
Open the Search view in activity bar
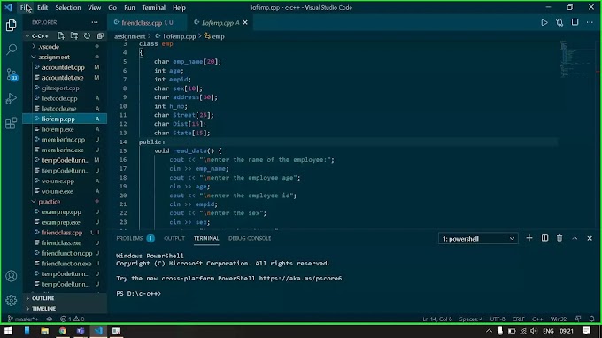point(12,50)
